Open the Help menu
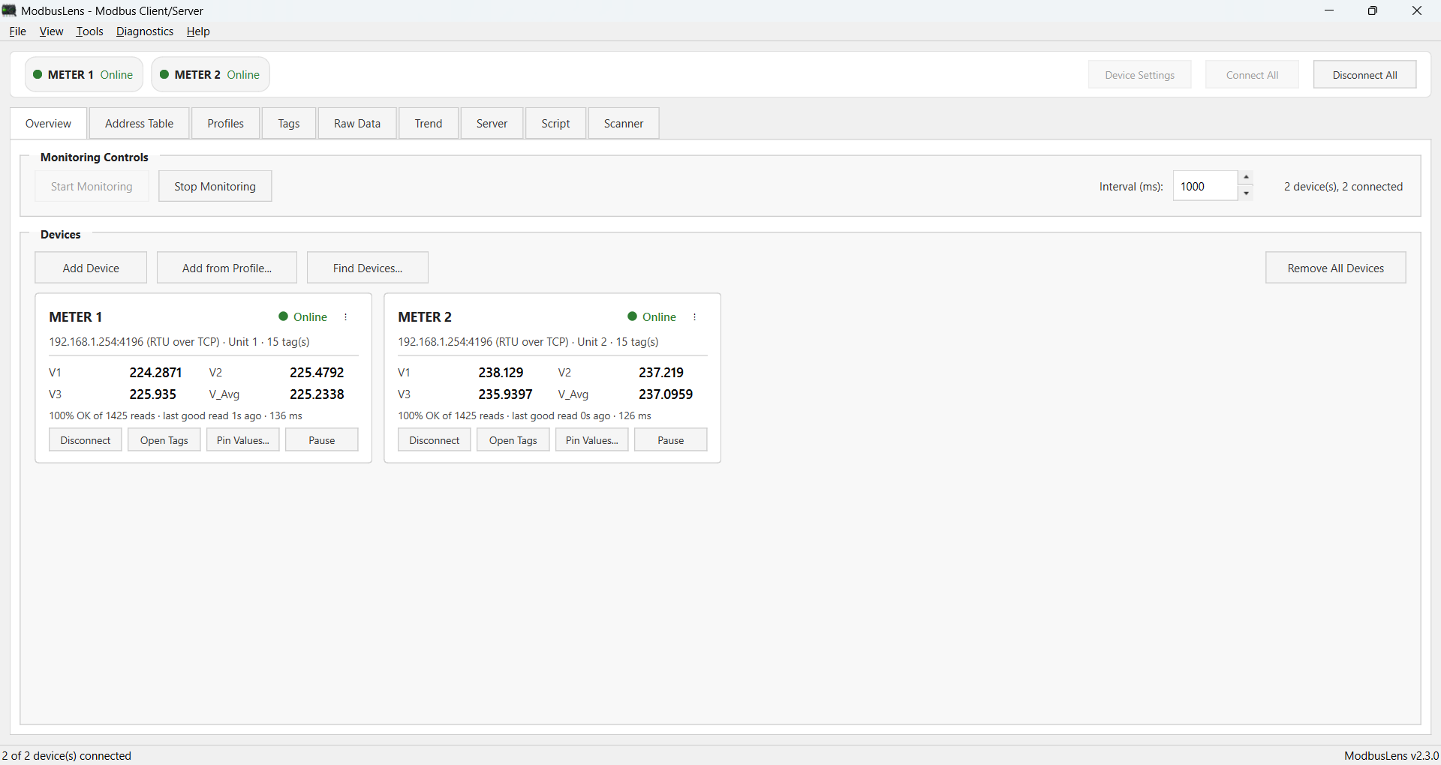This screenshot has width=1441, height=765. click(198, 31)
